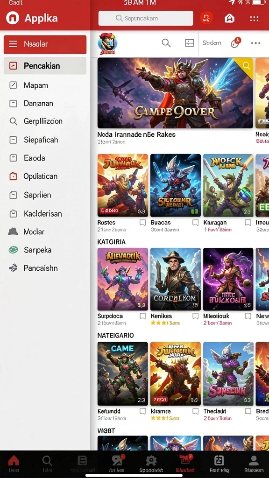Select Gerpliizcion sidebar item
The image size is (269, 478).
[45, 121]
